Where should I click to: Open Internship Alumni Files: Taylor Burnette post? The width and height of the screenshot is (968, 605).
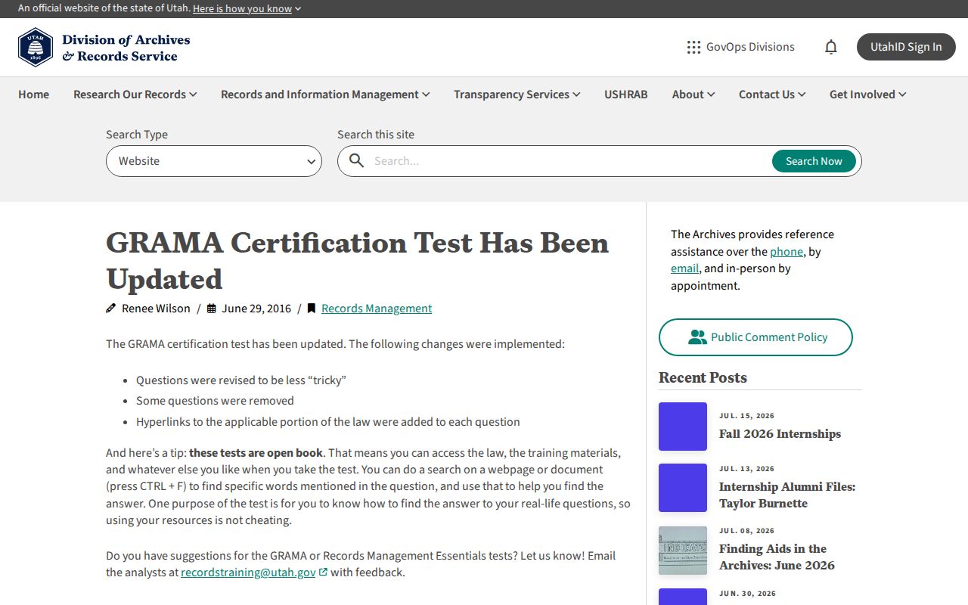(x=787, y=495)
